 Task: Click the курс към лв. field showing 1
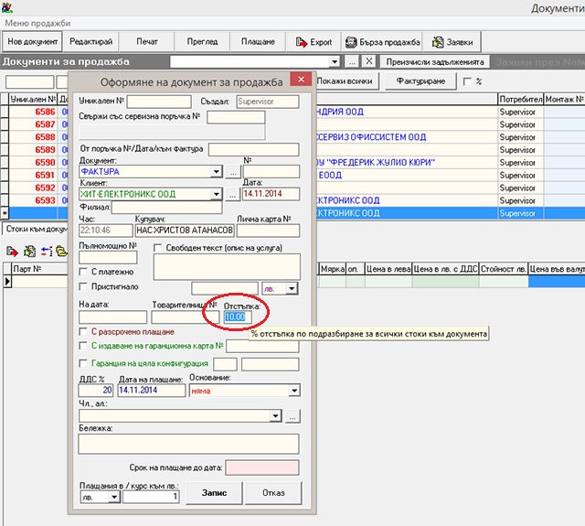tap(151, 497)
